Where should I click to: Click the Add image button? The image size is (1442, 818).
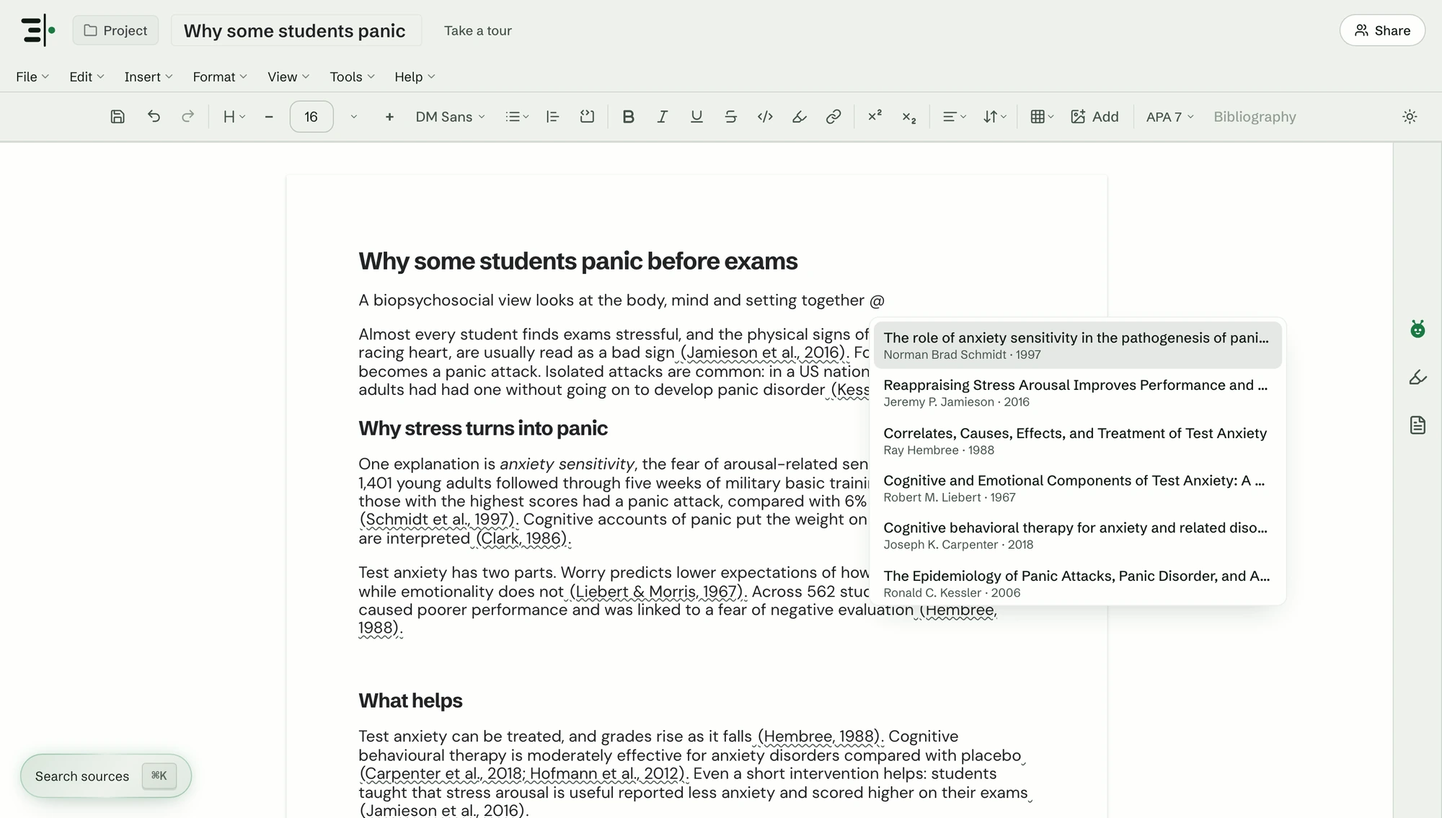(x=1094, y=117)
